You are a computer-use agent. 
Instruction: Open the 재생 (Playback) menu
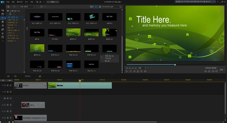[32, 2]
